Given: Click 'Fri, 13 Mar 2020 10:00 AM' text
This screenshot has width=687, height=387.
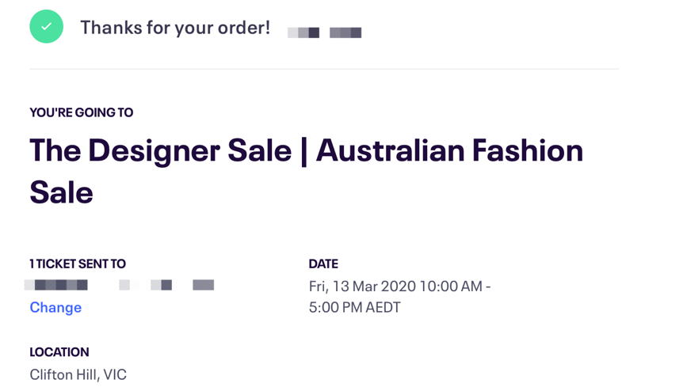Looking at the screenshot, I should (395, 286).
